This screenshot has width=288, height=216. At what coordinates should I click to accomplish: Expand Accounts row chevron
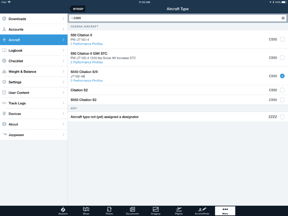point(63,29)
